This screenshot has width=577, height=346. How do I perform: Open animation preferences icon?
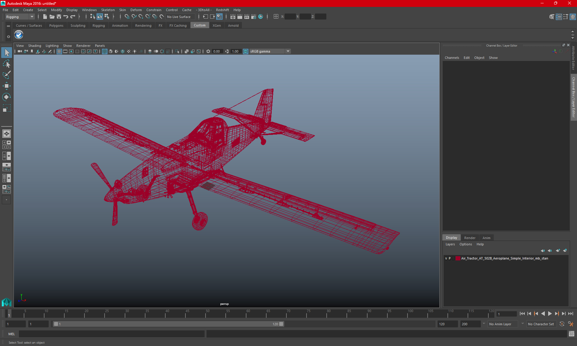pyautogui.click(x=571, y=324)
